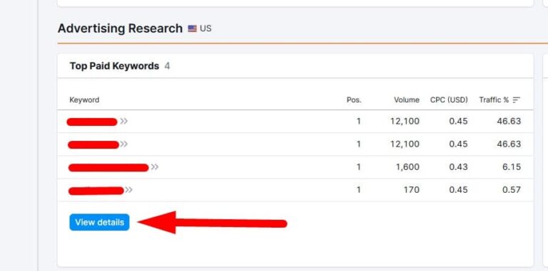Open double-chevron icon in first keyword row
Image resolution: width=548 pixels, height=271 pixels.
pyautogui.click(x=123, y=121)
